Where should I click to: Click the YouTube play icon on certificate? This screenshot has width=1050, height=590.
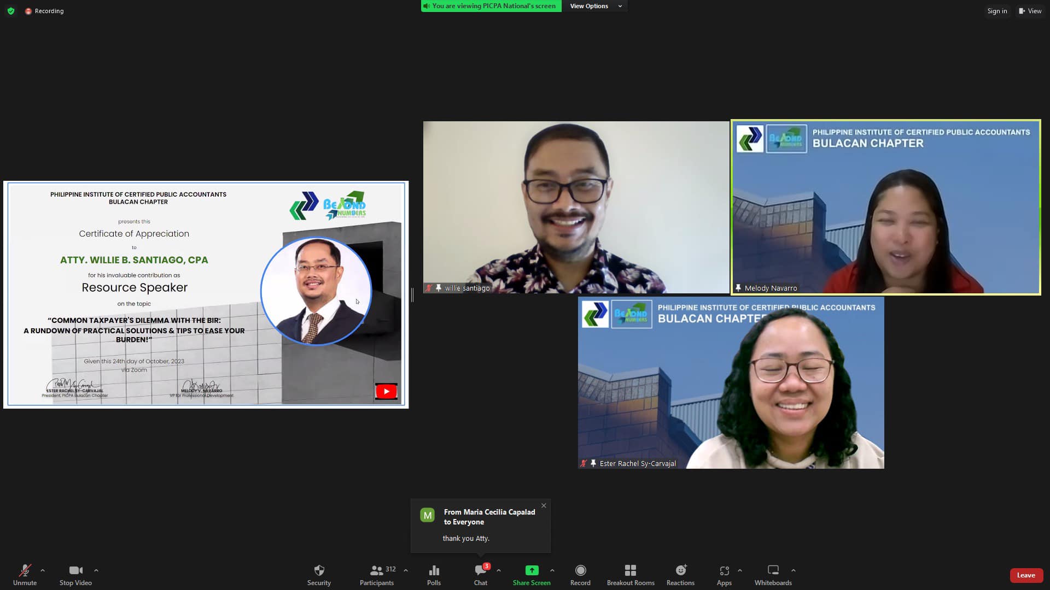coord(386,391)
